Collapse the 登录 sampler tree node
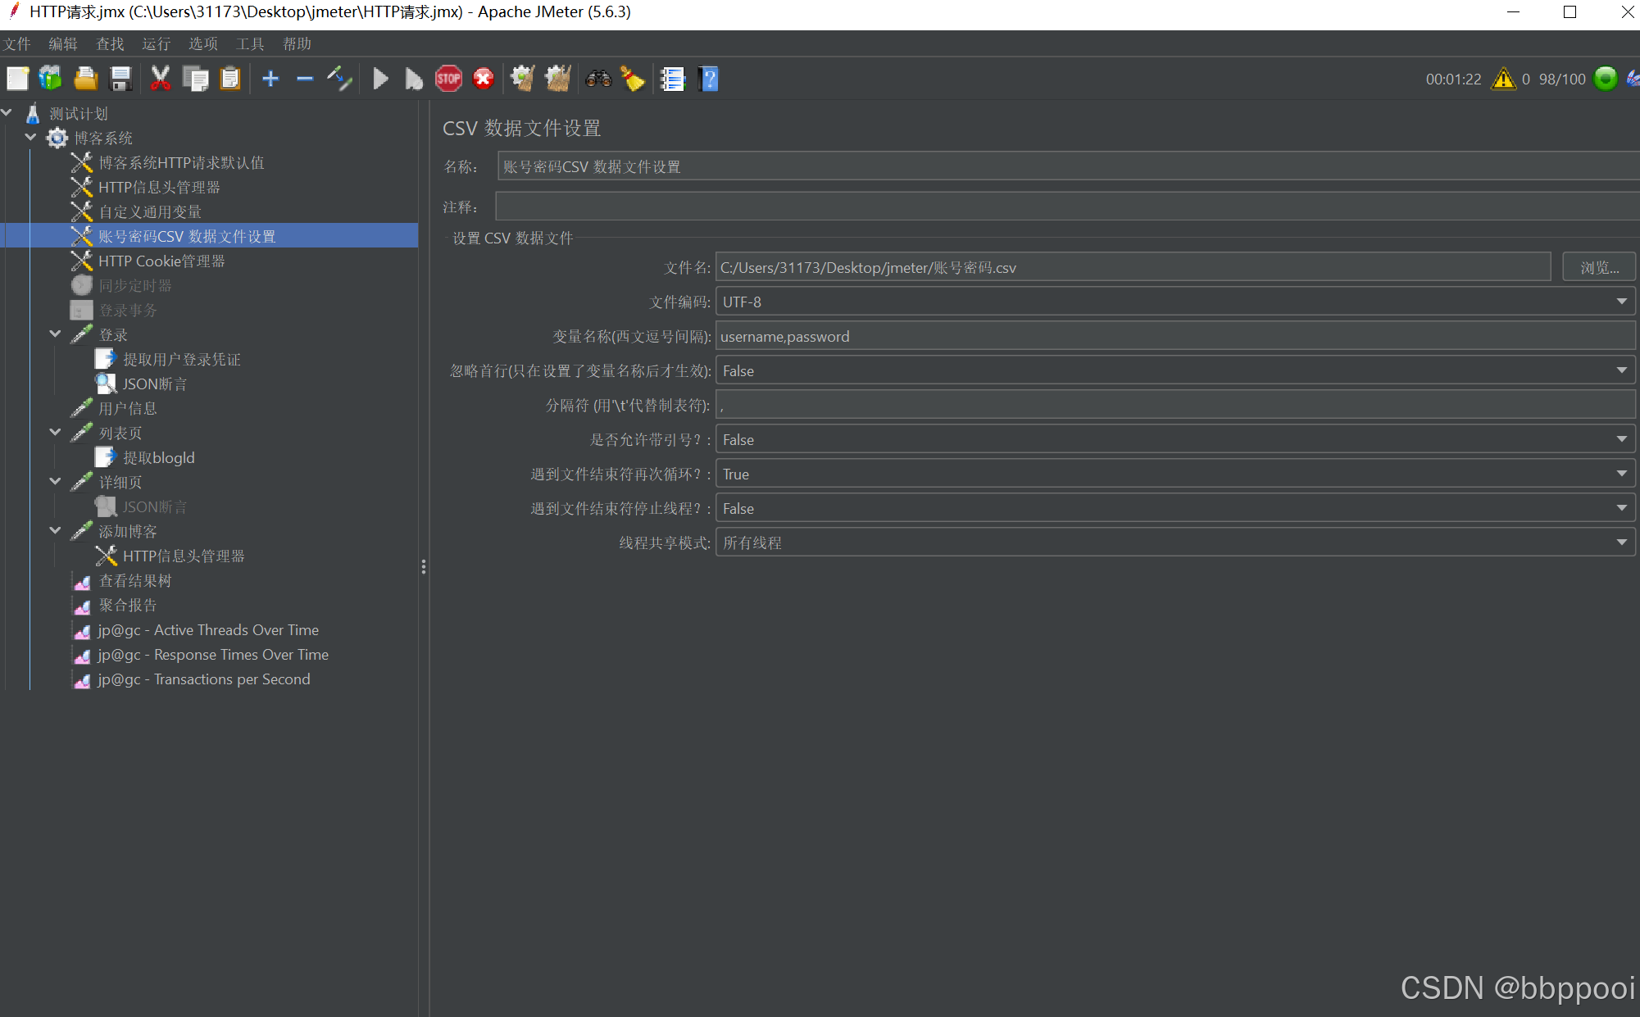 55,334
